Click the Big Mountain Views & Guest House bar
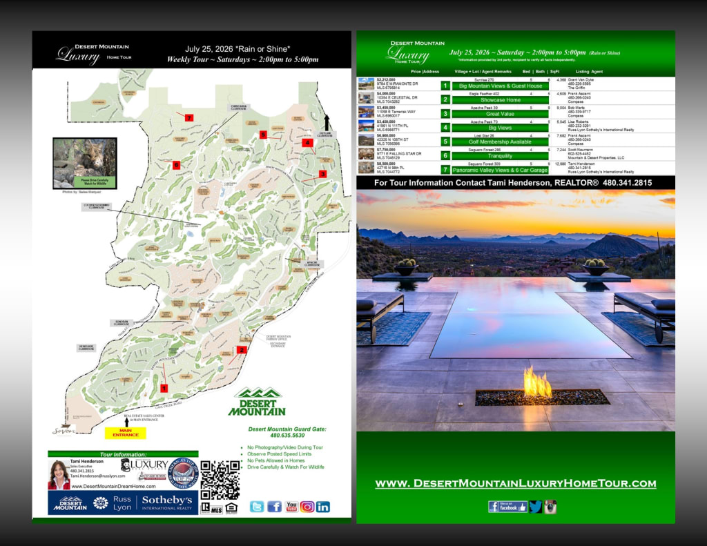707x546 pixels. [x=501, y=86]
